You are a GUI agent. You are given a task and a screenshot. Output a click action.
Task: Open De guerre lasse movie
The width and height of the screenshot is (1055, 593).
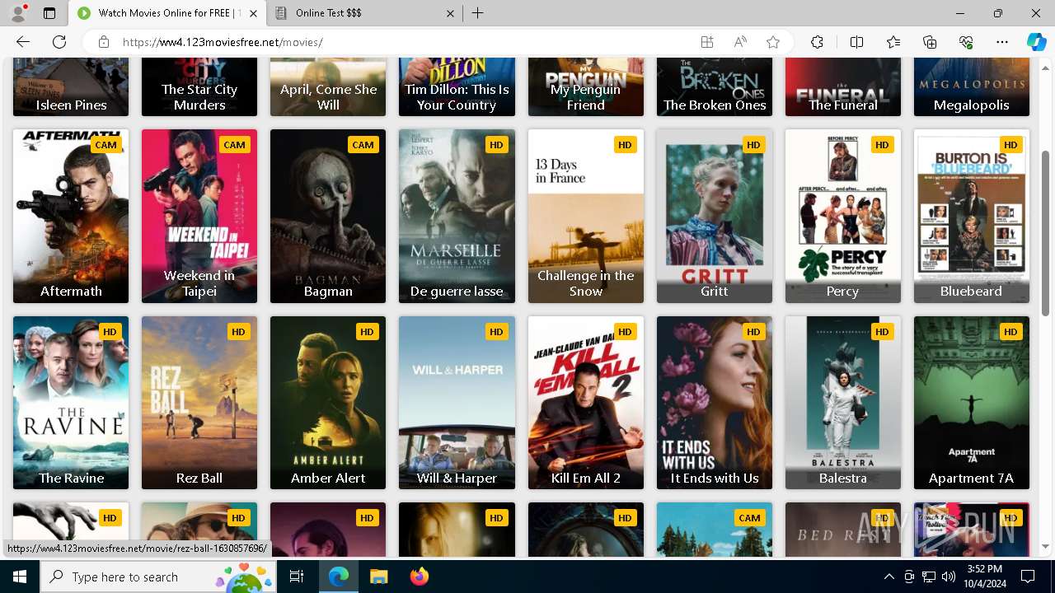457,216
